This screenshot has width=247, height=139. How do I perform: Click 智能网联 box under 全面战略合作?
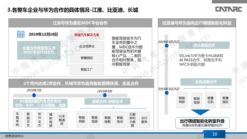[x=182, y=100]
